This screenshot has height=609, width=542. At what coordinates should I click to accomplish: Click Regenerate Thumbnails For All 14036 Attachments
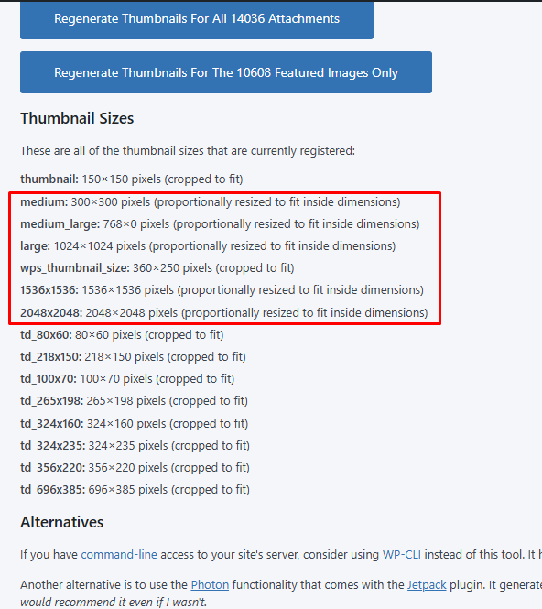point(197,19)
